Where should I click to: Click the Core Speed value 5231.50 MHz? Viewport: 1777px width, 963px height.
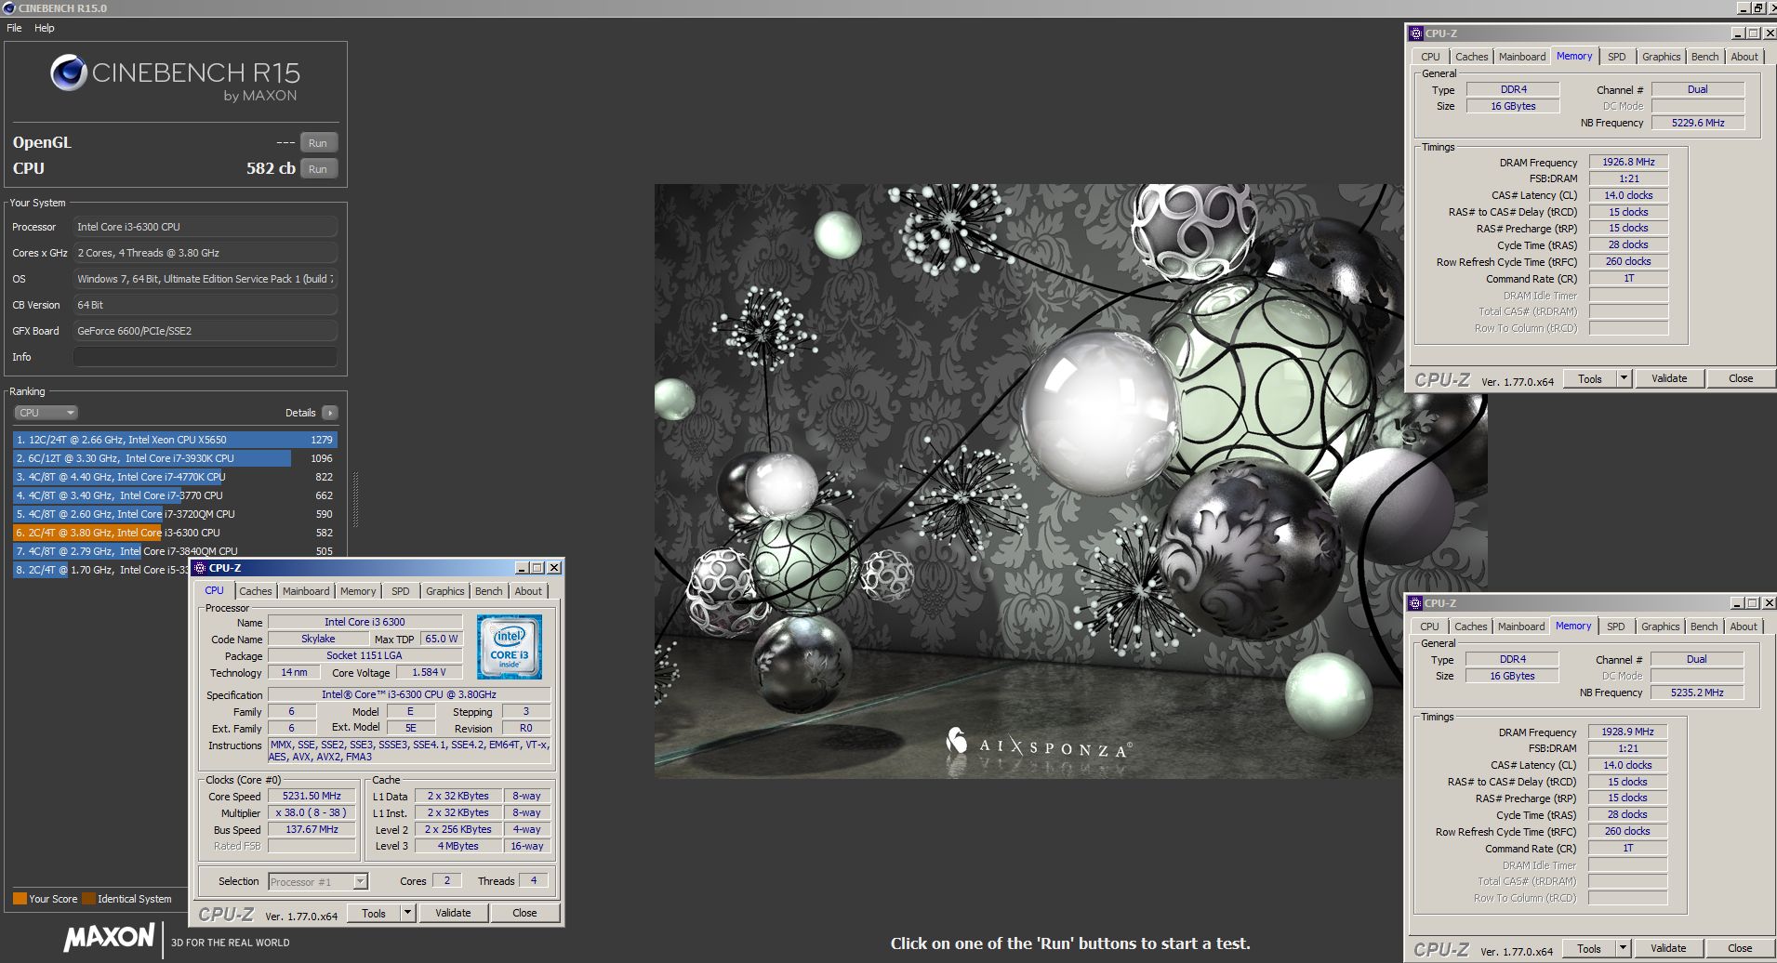point(312,796)
